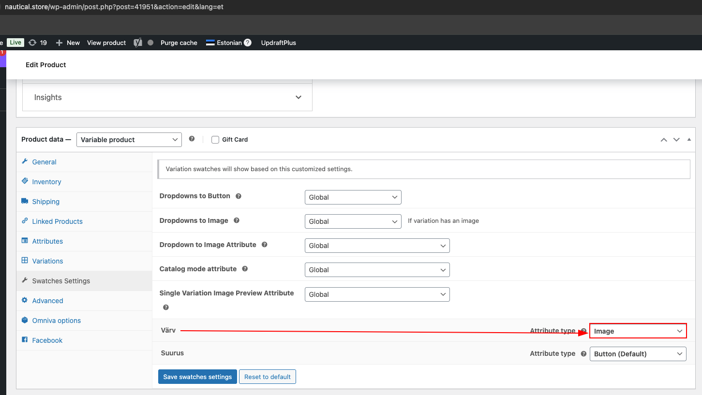This screenshot has height=395, width=702.
Task: Open the Variable product type dropdown
Action: [129, 140]
